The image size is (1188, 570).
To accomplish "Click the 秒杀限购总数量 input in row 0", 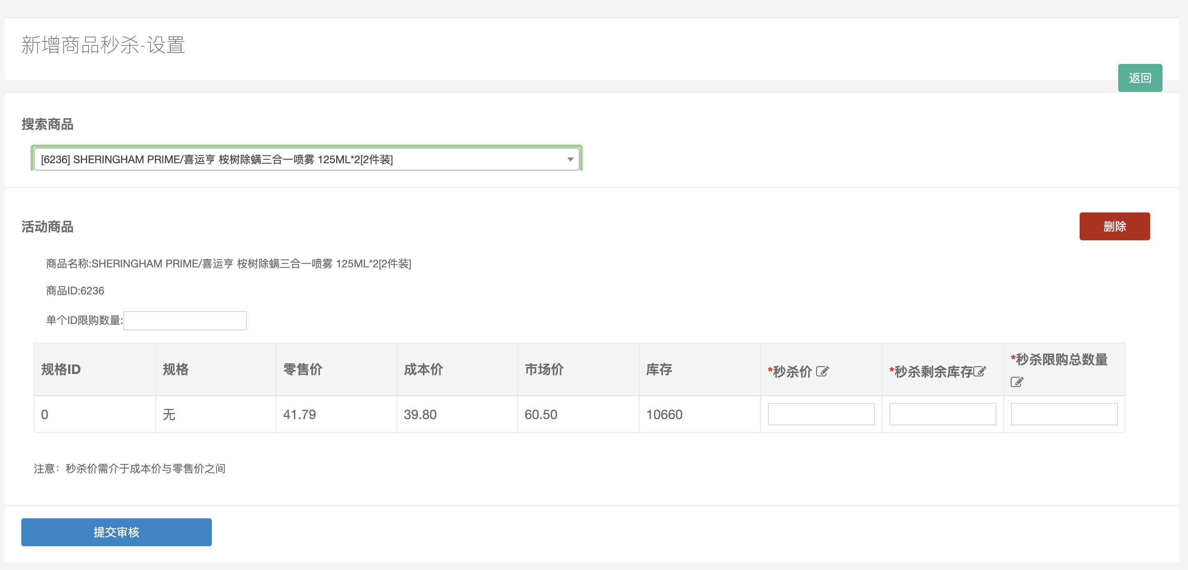I will click(x=1064, y=414).
